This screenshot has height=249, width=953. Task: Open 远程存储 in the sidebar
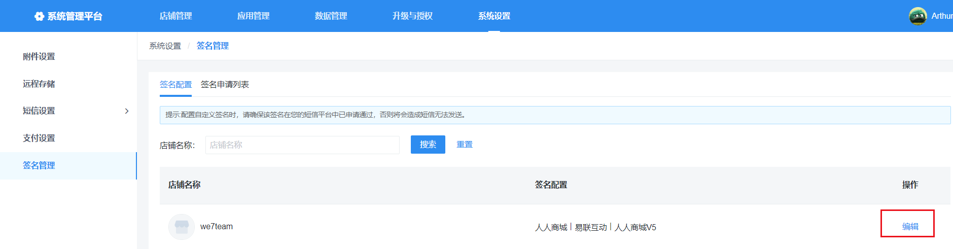click(x=39, y=84)
